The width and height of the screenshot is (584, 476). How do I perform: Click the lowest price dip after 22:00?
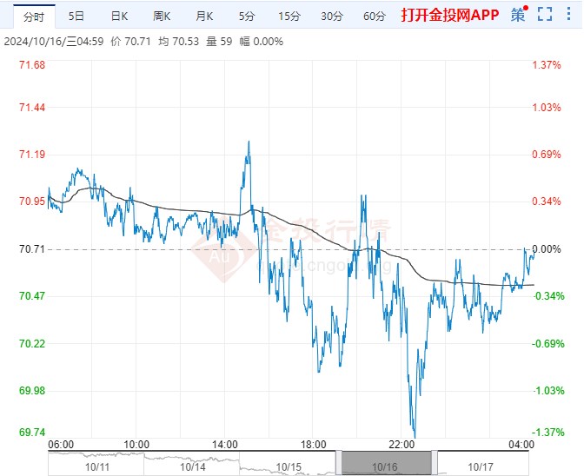415,435
